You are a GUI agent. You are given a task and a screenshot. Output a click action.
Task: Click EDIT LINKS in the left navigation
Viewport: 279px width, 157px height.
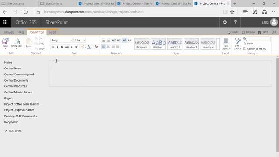[x=14, y=131]
